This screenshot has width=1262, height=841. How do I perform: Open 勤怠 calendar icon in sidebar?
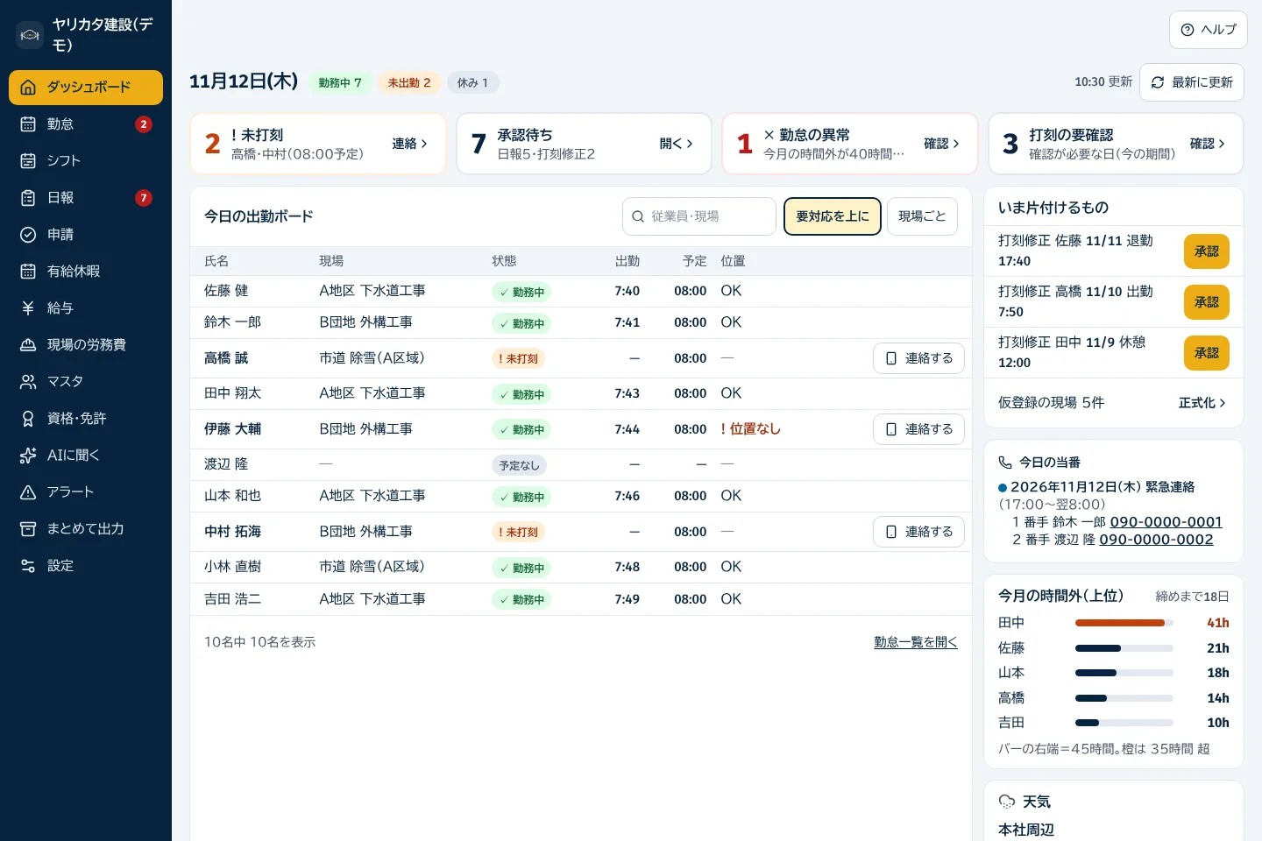[28, 124]
